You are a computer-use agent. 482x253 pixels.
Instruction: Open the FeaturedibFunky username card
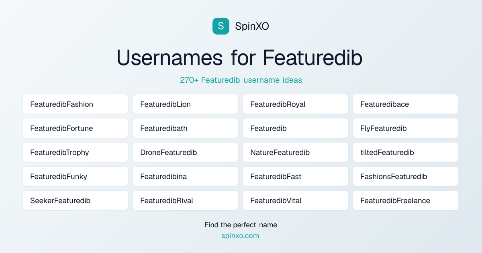[76, 176]
